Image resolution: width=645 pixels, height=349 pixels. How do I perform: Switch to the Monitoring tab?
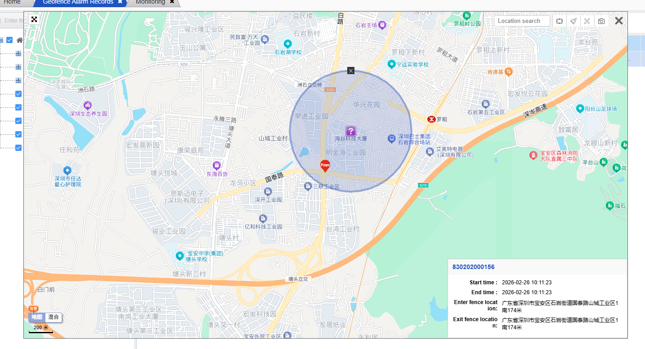[x=150, y=2]
